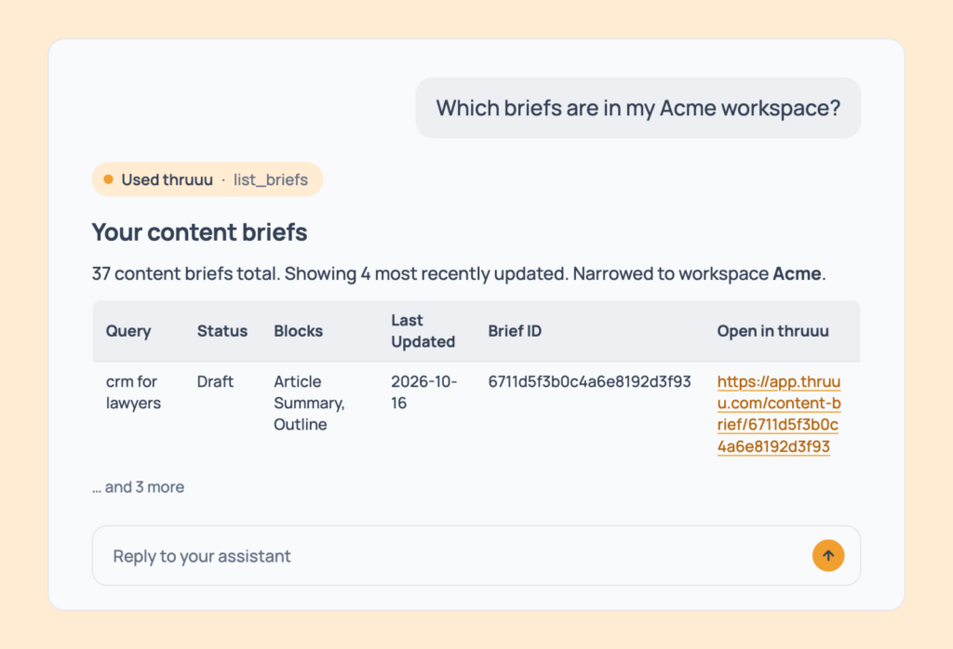Image resolution: width=953 pixels, height=649 pixels.
Task: Open the app.thruuu.com content-brief link
Action: pos(779,414)
